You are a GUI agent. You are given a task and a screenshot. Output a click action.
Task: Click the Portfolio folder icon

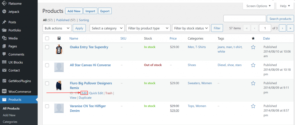click(x=4, y=30)
